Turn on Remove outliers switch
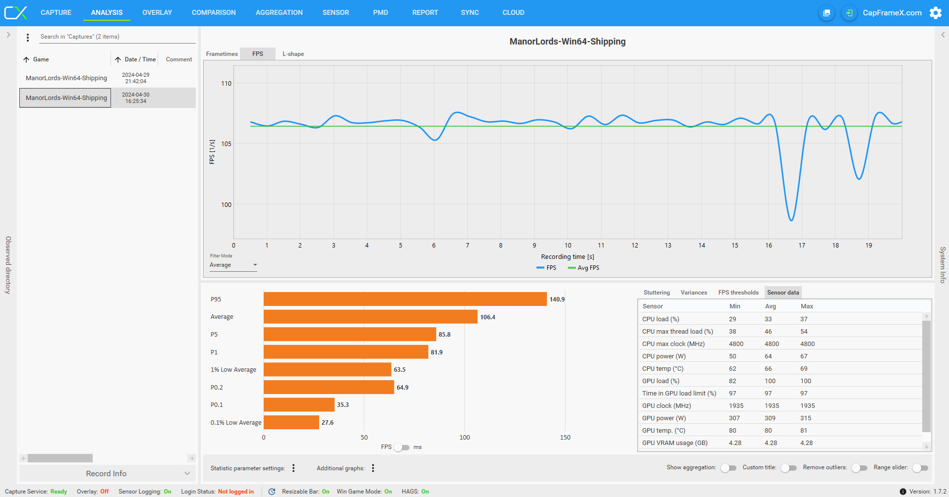 859,468
